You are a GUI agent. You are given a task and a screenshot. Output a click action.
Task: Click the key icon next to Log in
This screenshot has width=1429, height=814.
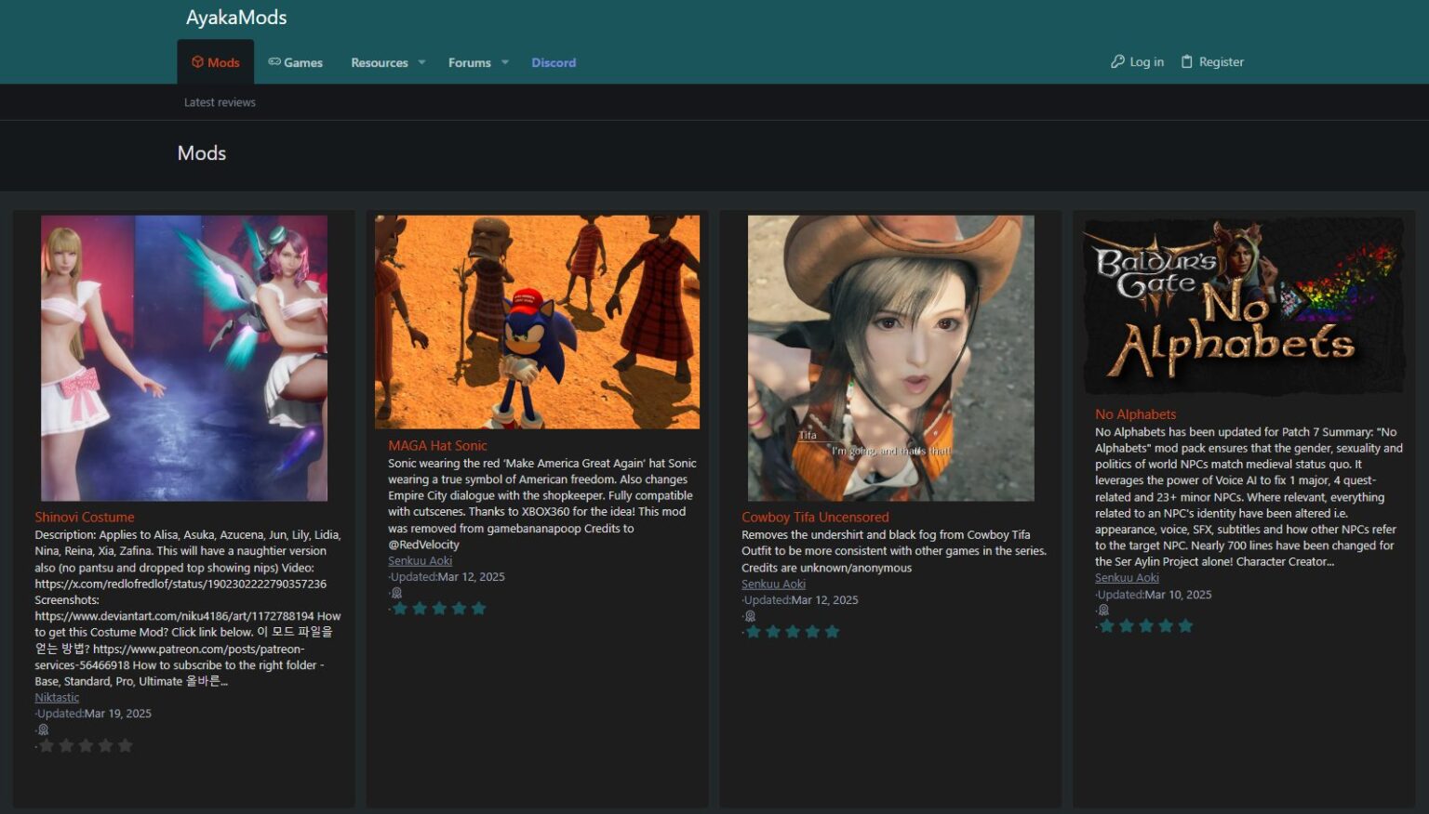(1115, 61)
